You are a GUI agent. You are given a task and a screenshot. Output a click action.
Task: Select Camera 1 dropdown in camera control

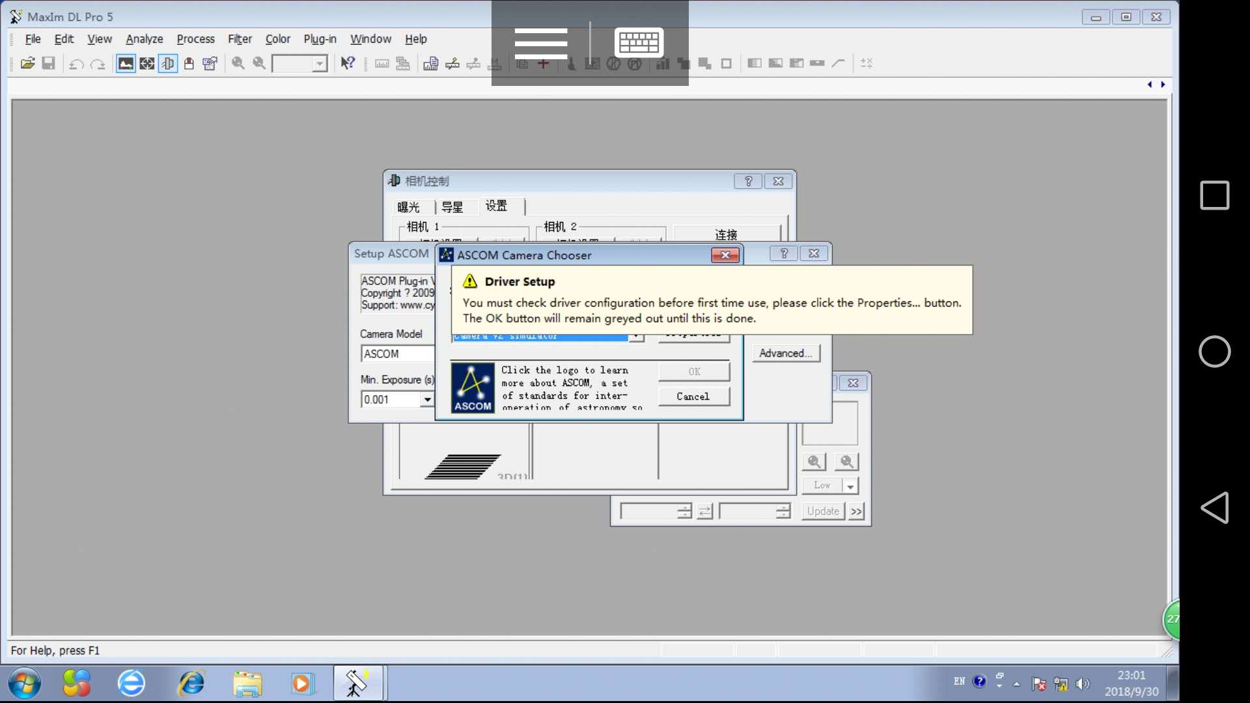coord(464,240)
